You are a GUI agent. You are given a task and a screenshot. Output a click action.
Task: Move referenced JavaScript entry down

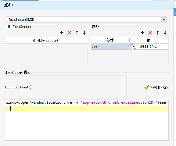pyautogui.click(x=84, y=33)
